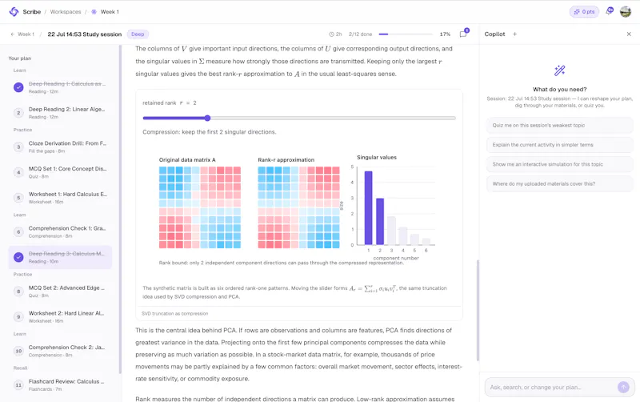Screen dimensions: 640x402
Task: Click step number 11 circle icon
Action: click(x=18, y=385)
